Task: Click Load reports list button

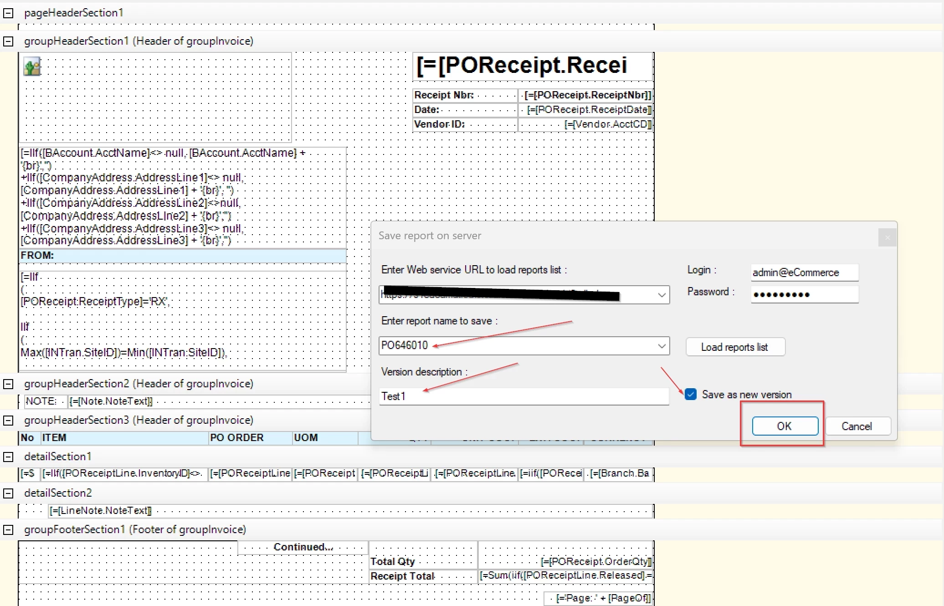Action: coord(734,347)
